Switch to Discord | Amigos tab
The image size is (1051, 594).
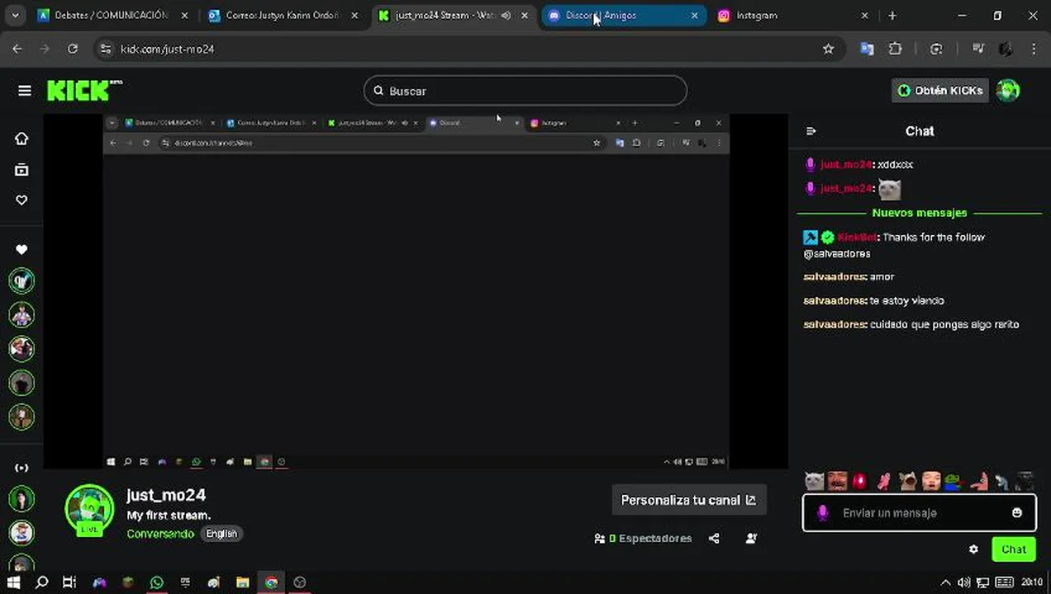click(x=622, y=16)
